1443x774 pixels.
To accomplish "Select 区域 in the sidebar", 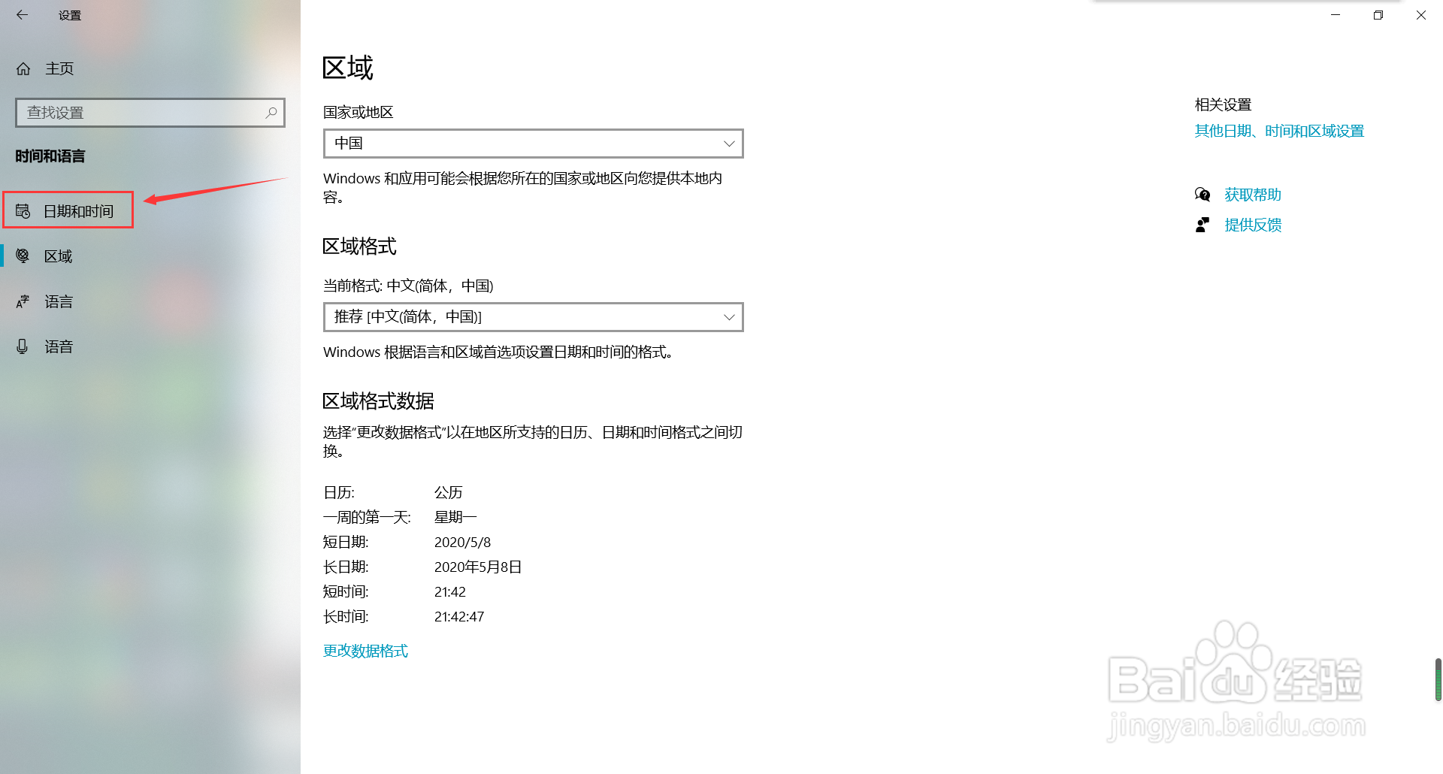I will tap(58, 256).
